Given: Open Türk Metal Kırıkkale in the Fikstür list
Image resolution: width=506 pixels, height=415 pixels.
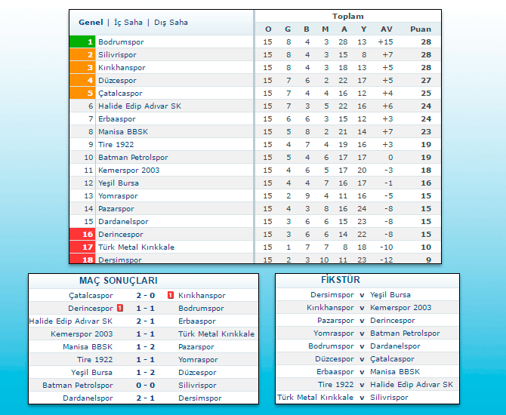Looking at the screenshot, I should [315, 398].
